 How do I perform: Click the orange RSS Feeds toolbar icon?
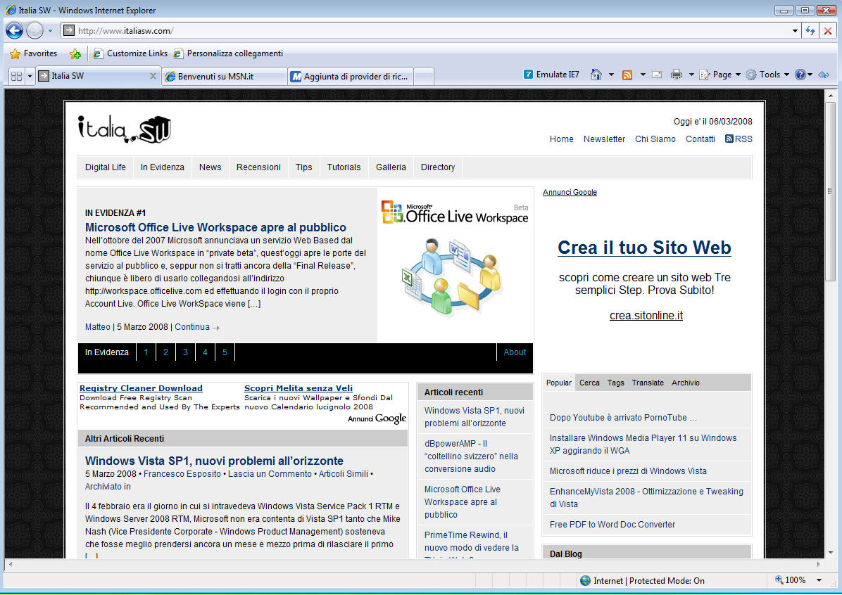(627, 75)
